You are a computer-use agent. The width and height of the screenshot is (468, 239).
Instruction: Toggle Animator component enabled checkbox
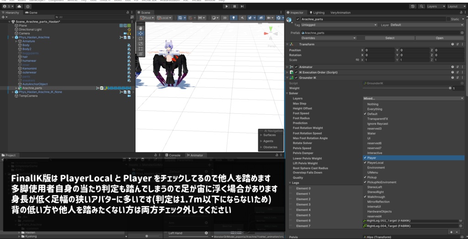tap(296, 67)
